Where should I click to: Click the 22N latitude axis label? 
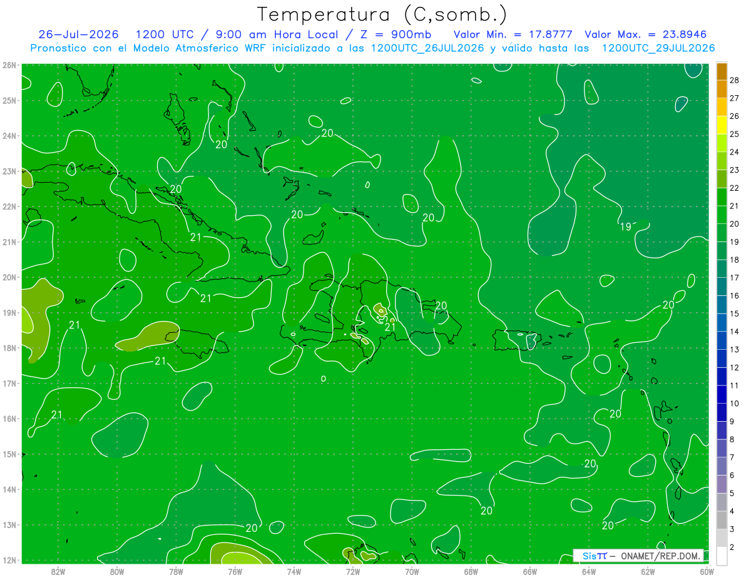[x=9, y=206]
